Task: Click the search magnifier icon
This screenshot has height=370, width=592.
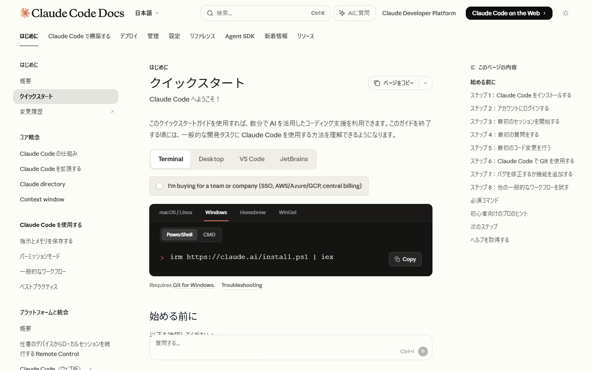Action: coord(210,13)
